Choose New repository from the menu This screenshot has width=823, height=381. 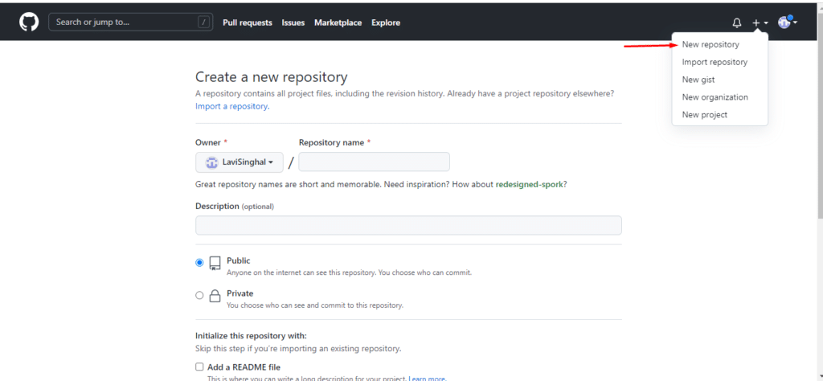point(710,44)
